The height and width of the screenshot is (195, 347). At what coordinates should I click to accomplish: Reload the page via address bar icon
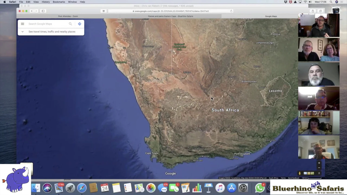tap(231, 11)
